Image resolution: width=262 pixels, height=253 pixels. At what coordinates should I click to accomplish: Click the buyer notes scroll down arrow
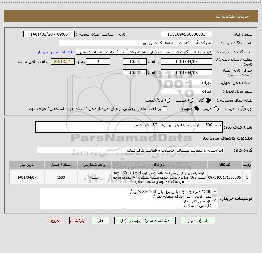pyautogui.click(x=215, y=200)
